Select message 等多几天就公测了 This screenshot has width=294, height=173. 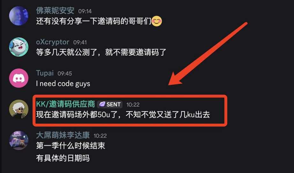pyautogui.click(x=101, y=52)
